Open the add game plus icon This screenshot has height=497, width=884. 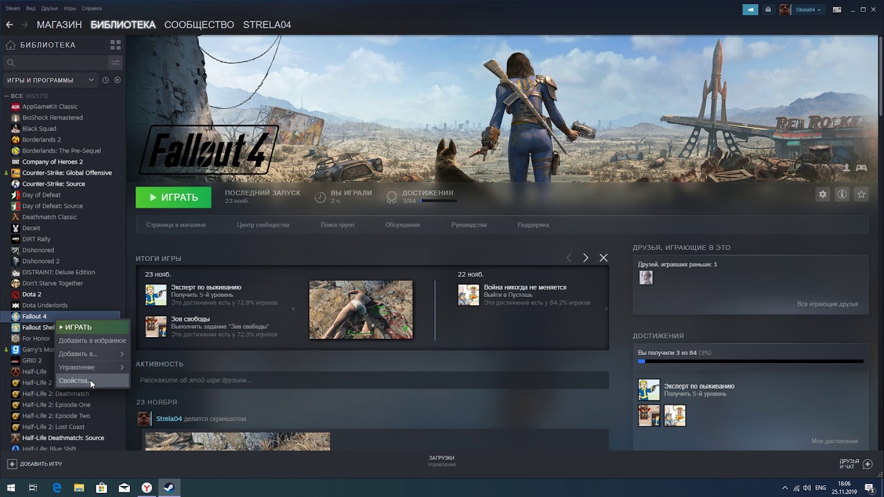(12, 464)
